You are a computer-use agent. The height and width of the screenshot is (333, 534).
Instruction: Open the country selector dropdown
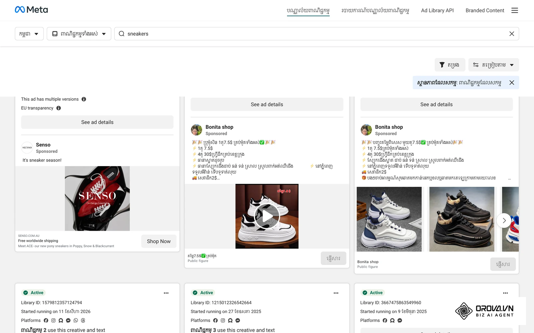(x=29, y=34)
